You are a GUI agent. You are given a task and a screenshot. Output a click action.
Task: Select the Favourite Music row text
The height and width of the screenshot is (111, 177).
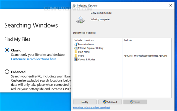tap(86, 44)
